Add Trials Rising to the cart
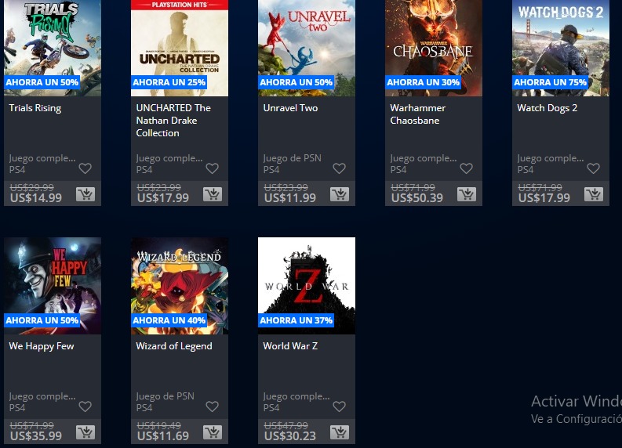622x448 pixels. (x=85, y=194)
